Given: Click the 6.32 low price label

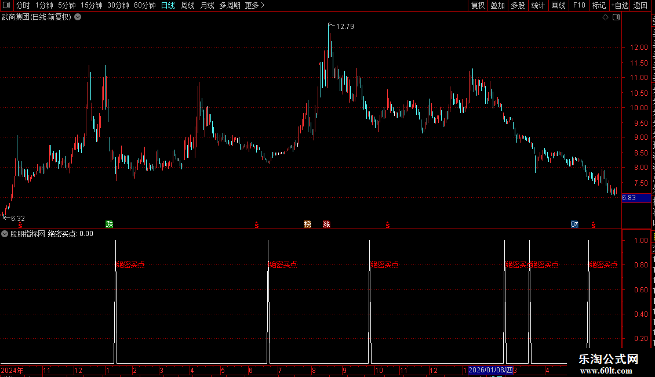Looking at the screenshot, I should coord(18,219).
